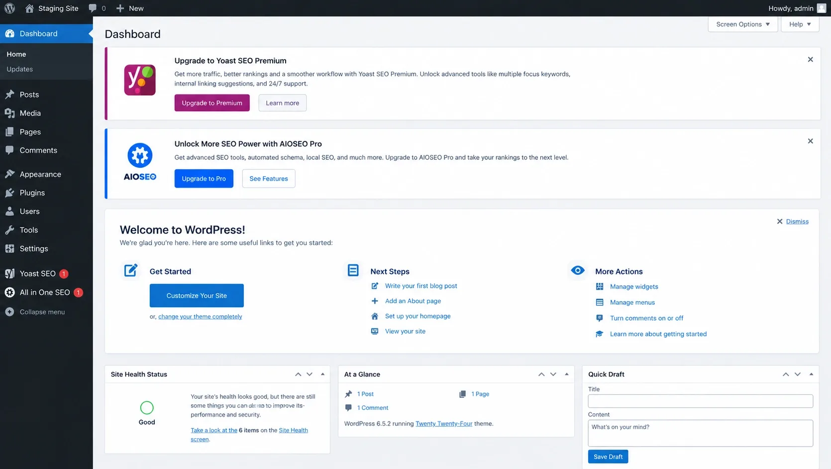Click the widgets icon by Manage widgets
The width and height of the screenshot is (831, 469).
[x=600, y=286]
